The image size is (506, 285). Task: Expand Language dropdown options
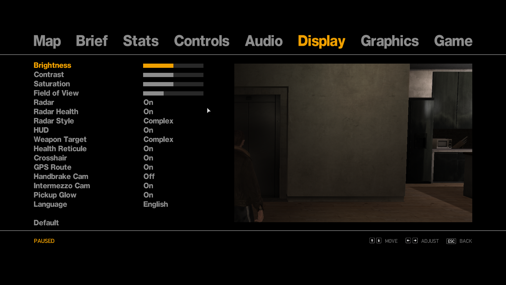(156, 204)
